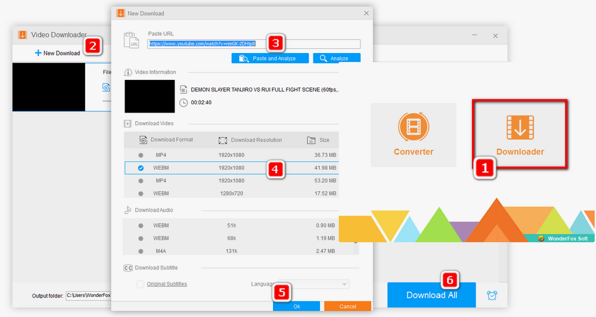Minimize the Video Downloader window
This screenshot has width=596, height=317.
coord(474,35)
